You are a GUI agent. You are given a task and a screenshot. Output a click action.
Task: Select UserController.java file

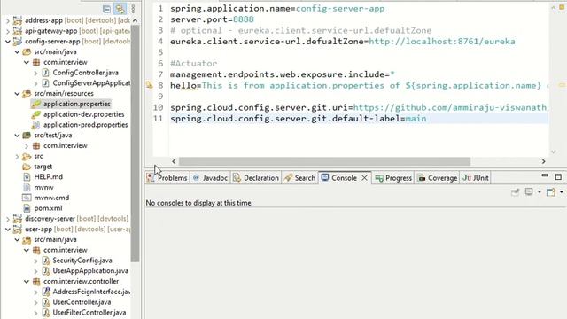click(82, 302)
